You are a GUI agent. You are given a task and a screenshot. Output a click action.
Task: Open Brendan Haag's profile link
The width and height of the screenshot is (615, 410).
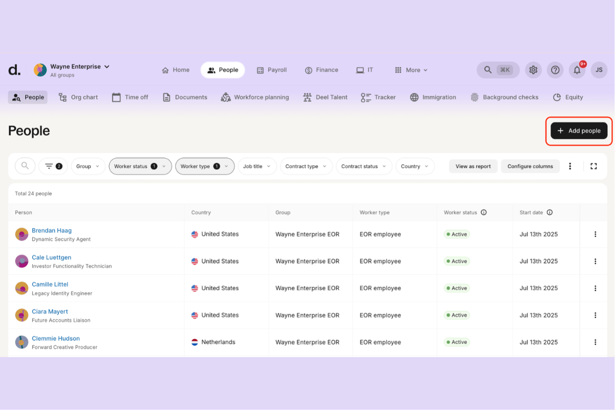pyautogui.click(x=52, y=230)
